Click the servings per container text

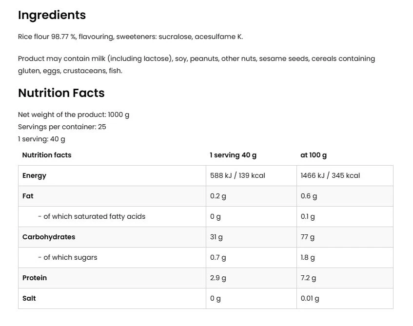(62, 127)
